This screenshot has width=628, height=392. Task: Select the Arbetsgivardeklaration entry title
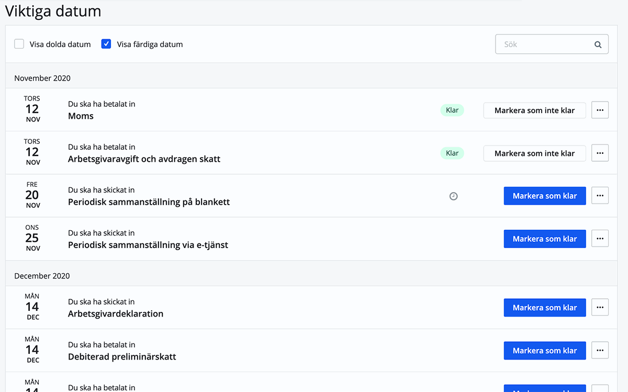116,314
